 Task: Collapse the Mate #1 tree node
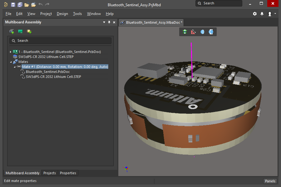14,67
